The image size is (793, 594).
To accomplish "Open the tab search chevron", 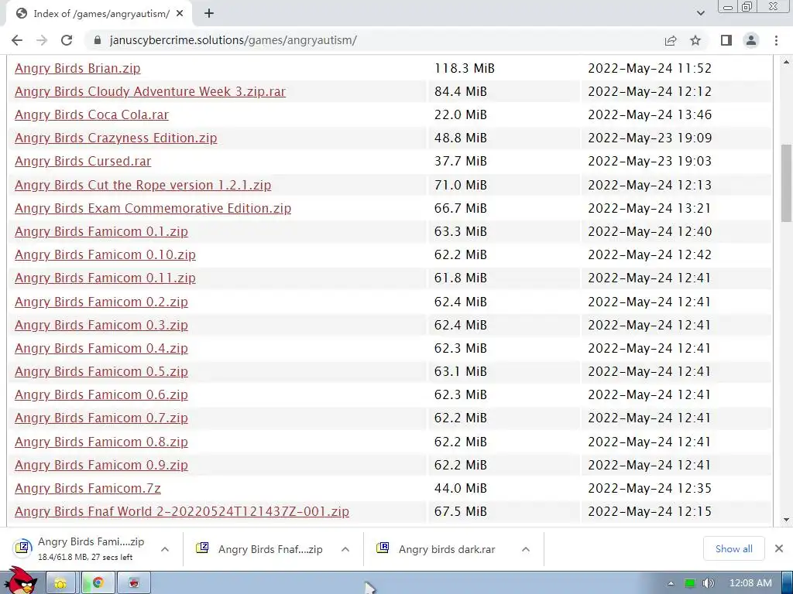I will point(700,13).
